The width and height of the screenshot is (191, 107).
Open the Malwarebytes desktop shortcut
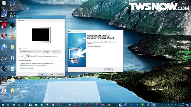pos(13,5)
